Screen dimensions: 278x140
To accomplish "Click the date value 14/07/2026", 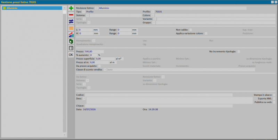I will click(89, 110).
